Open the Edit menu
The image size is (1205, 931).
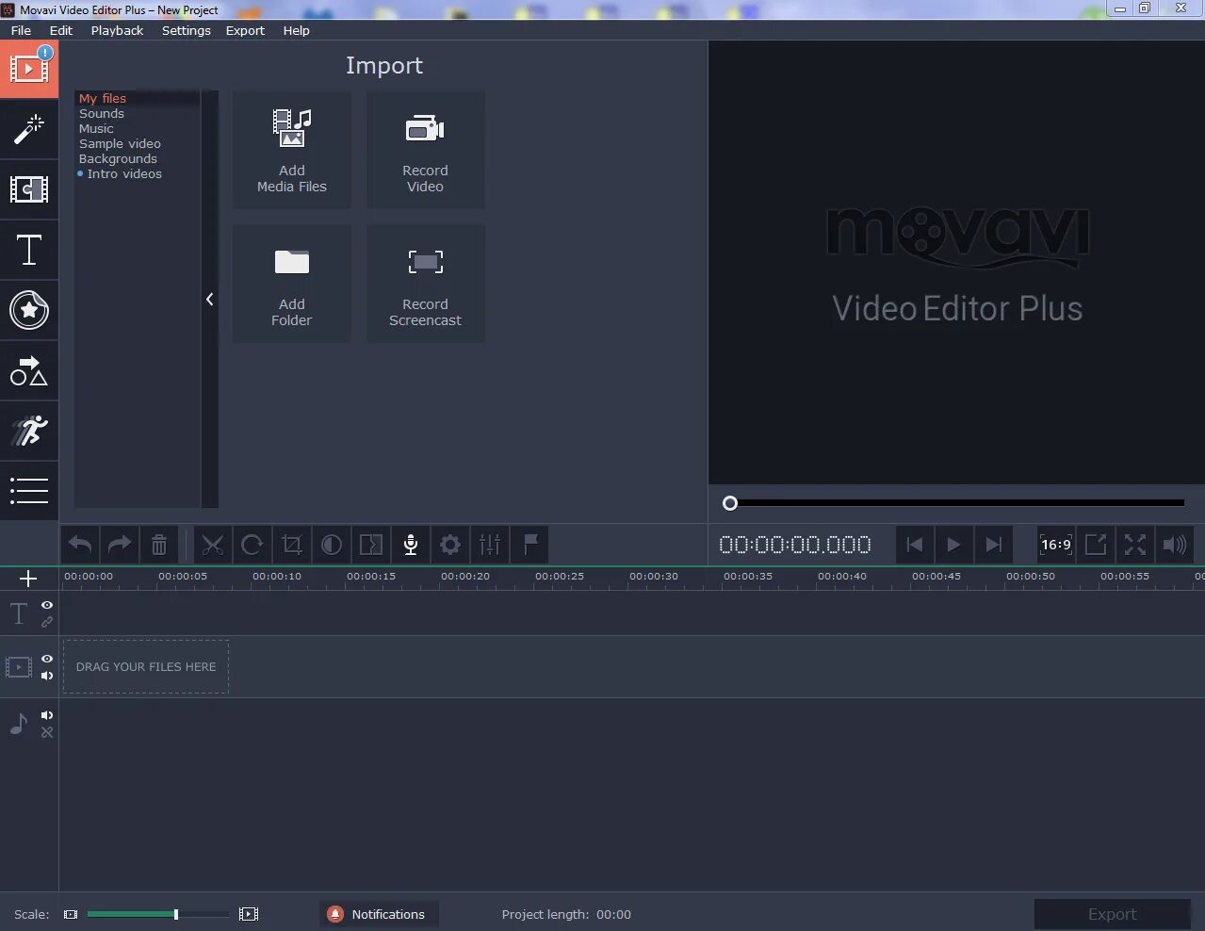[61, 30]
